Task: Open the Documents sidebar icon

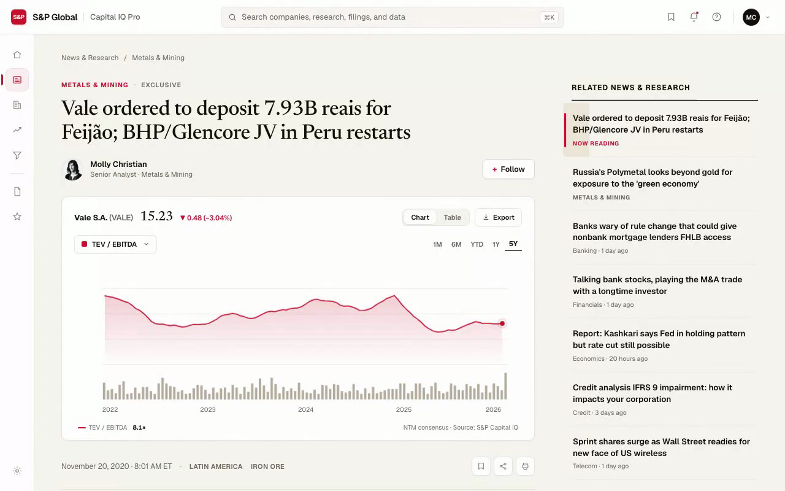Action: point(17,191)
